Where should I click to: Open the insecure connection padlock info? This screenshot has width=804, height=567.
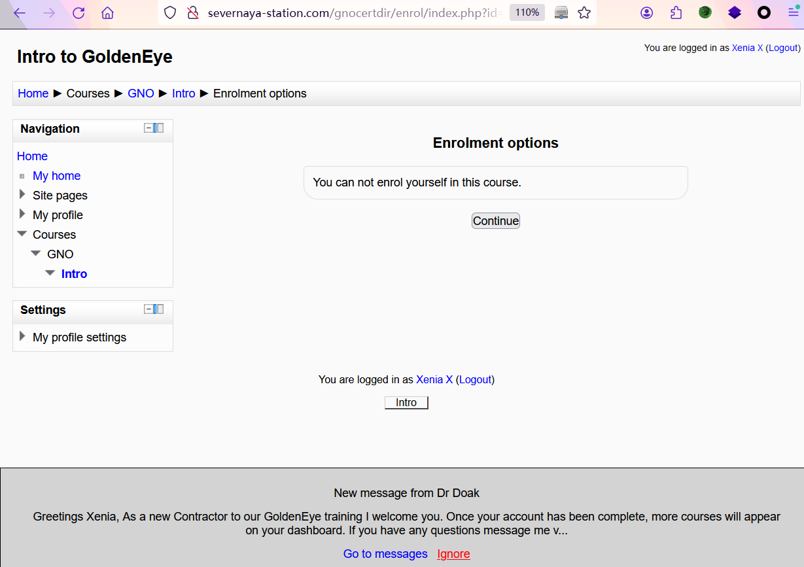pyautogui.click(x=192, y=13)
